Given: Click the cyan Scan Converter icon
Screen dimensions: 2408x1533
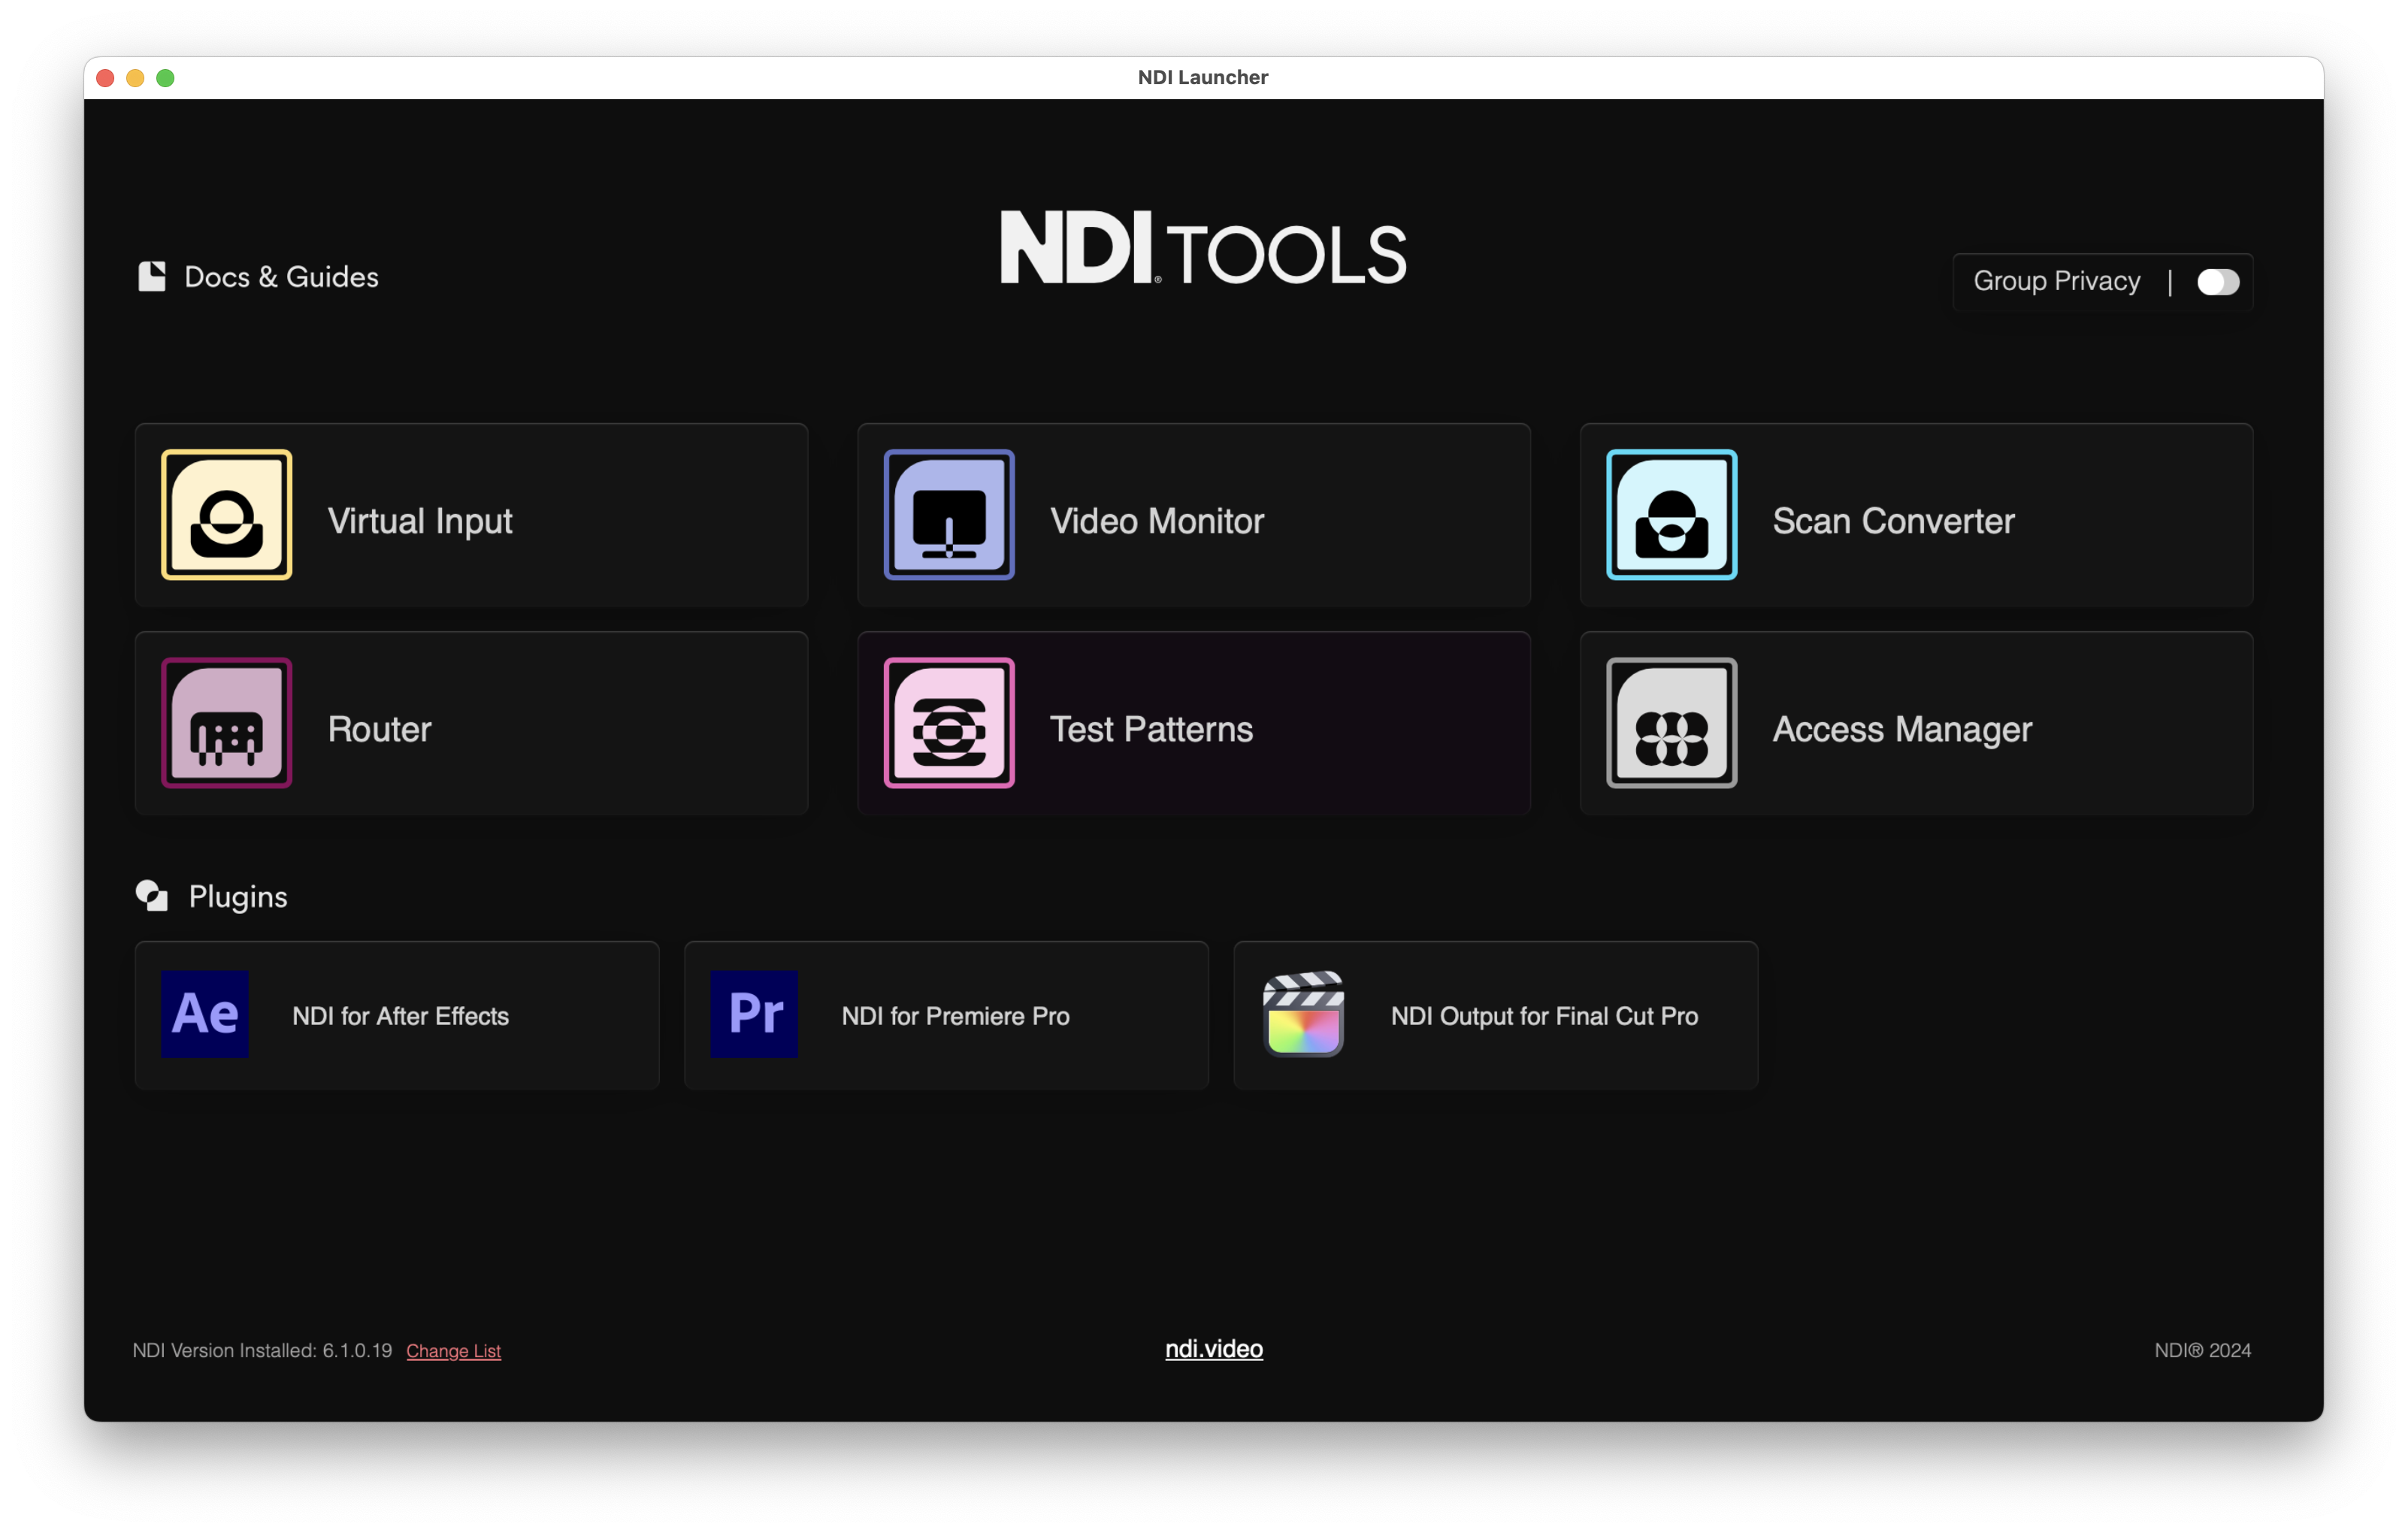Looking at the screenshot, I should pos(1671,515).
